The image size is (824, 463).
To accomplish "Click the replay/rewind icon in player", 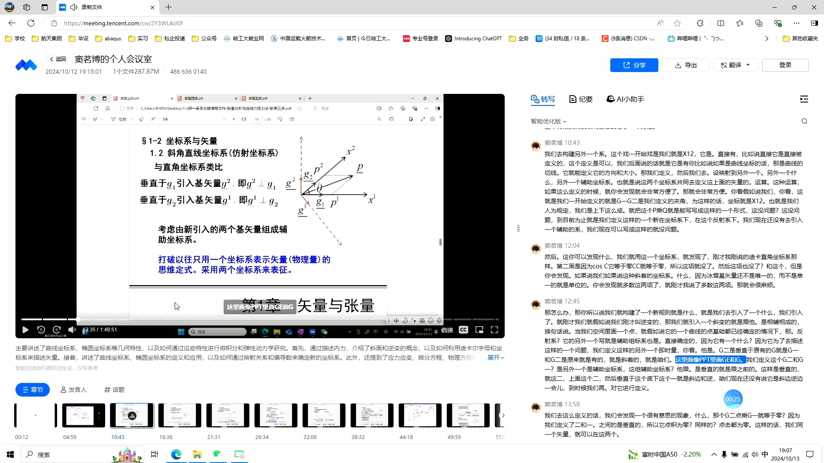I will pos(41,330).
